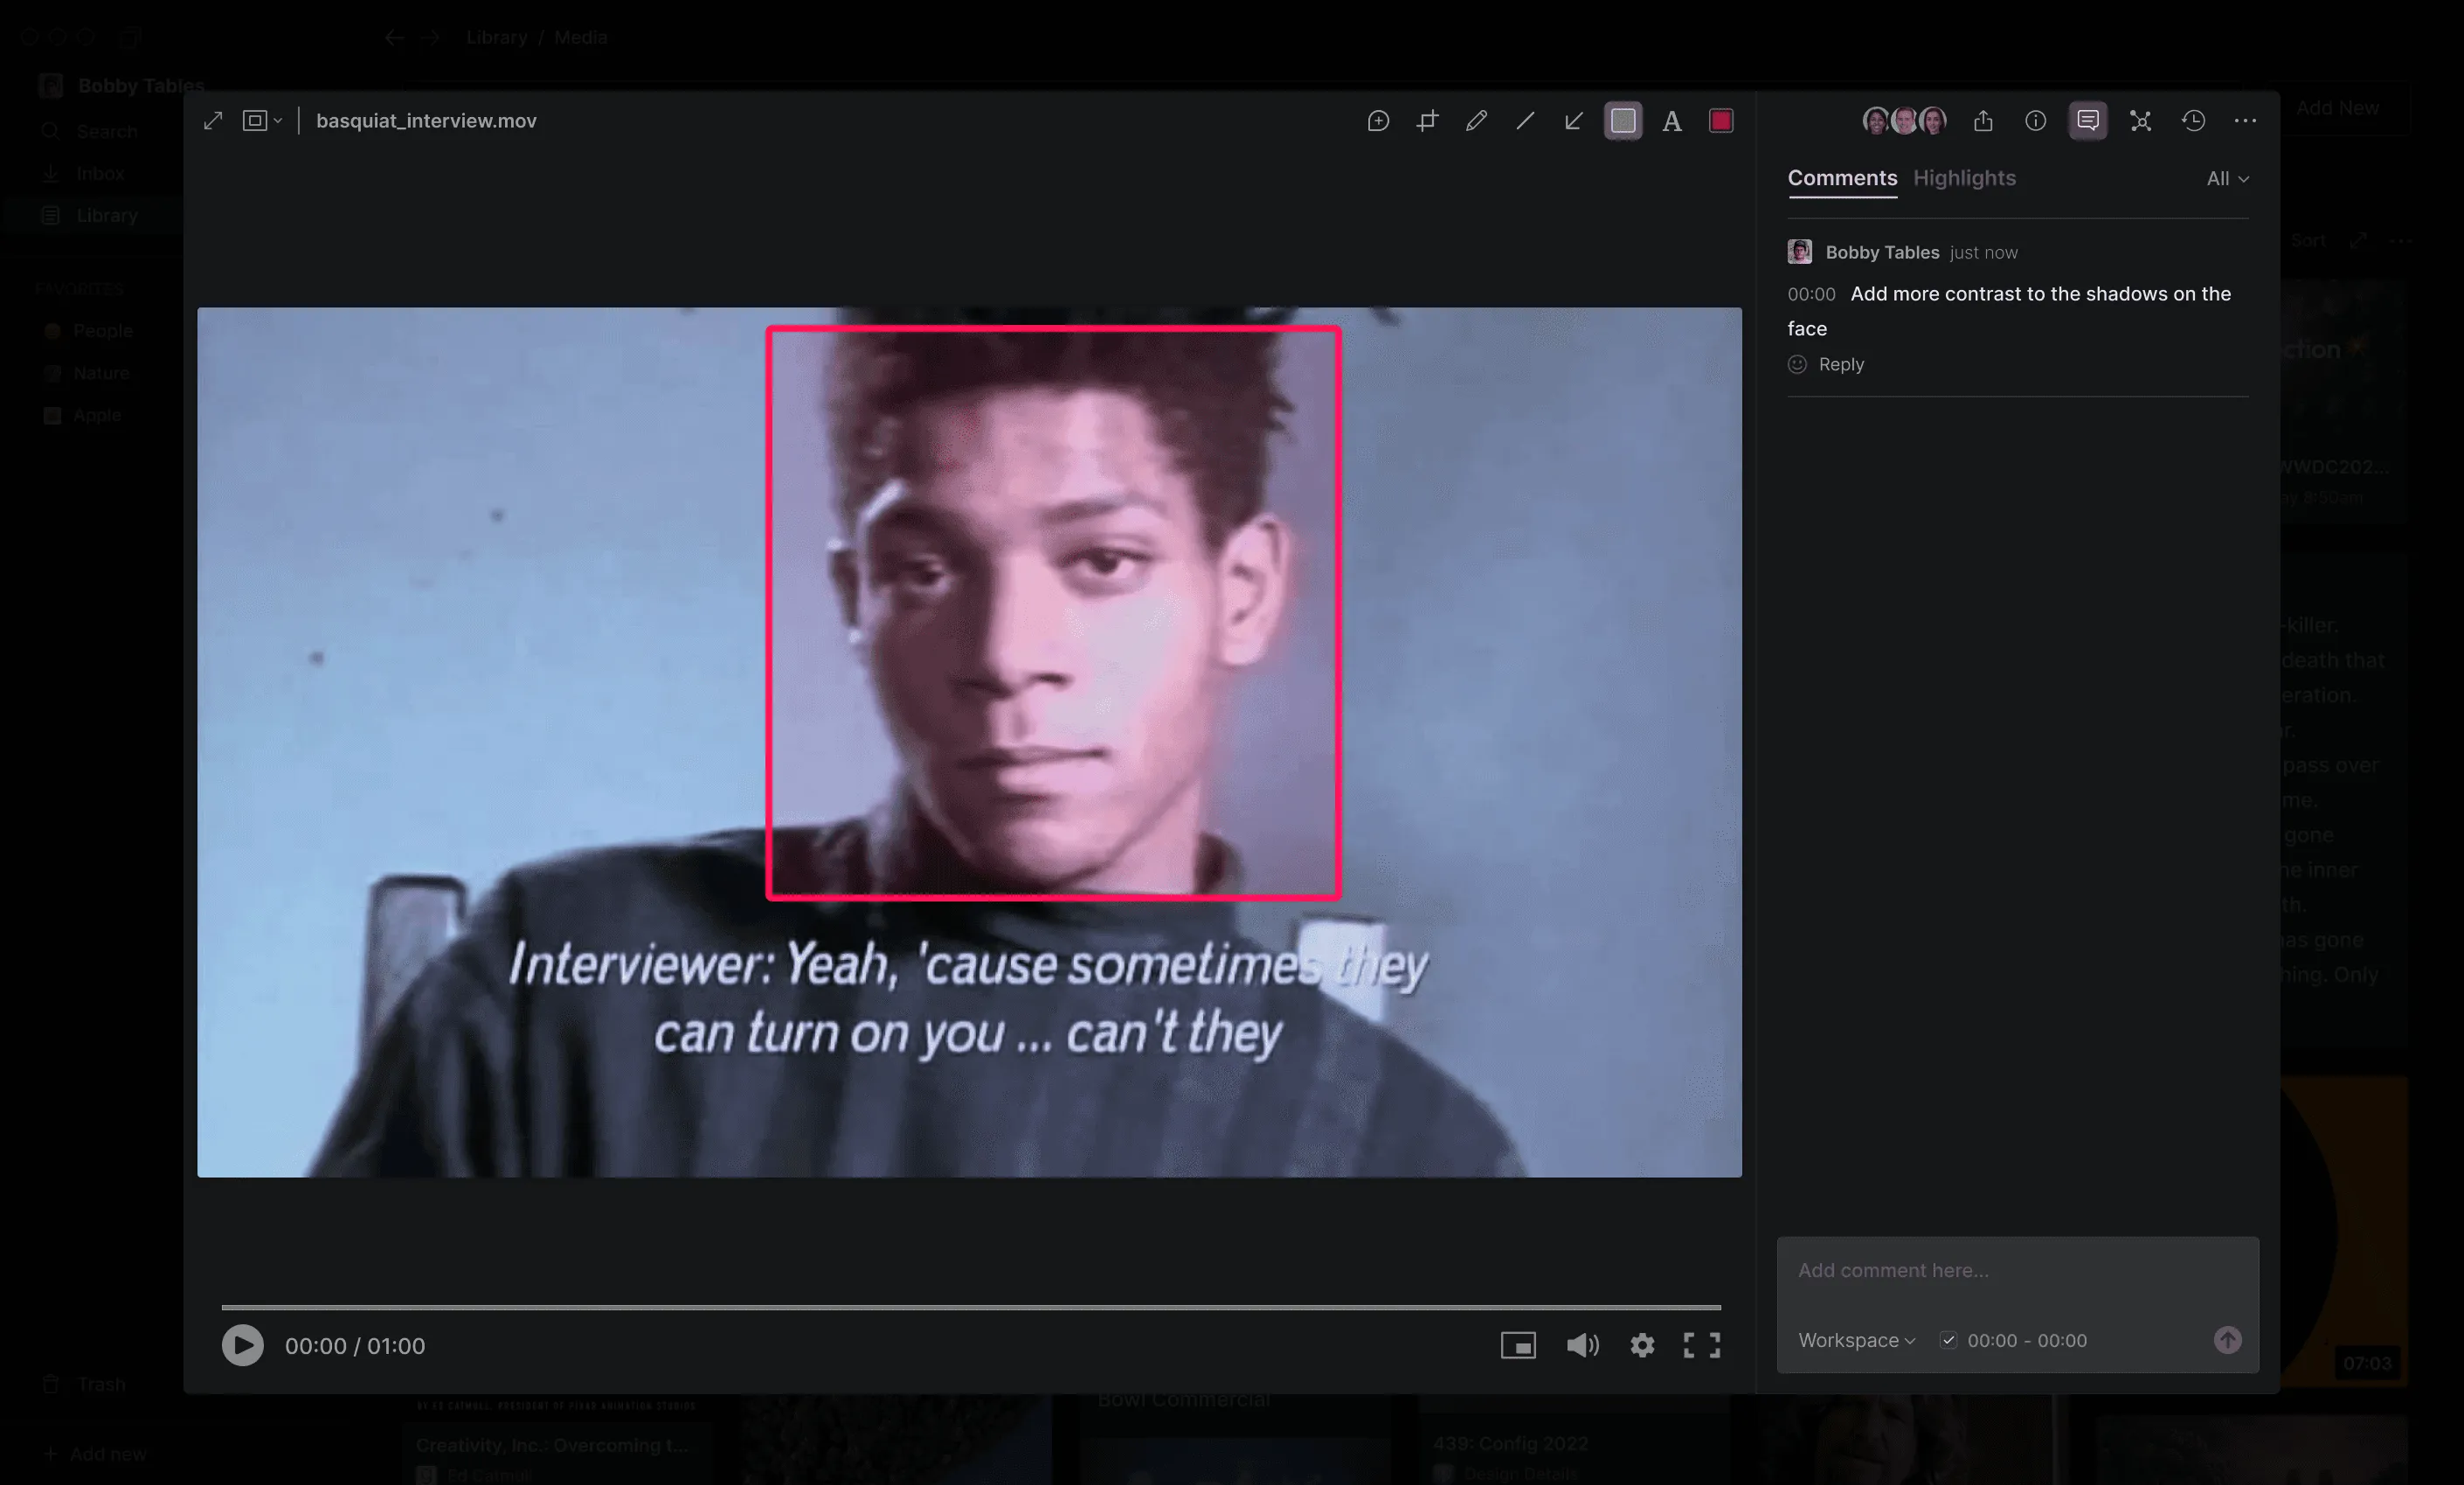Open video player settings gear
The image size is (2464, 1485).
[1642, 1345]
